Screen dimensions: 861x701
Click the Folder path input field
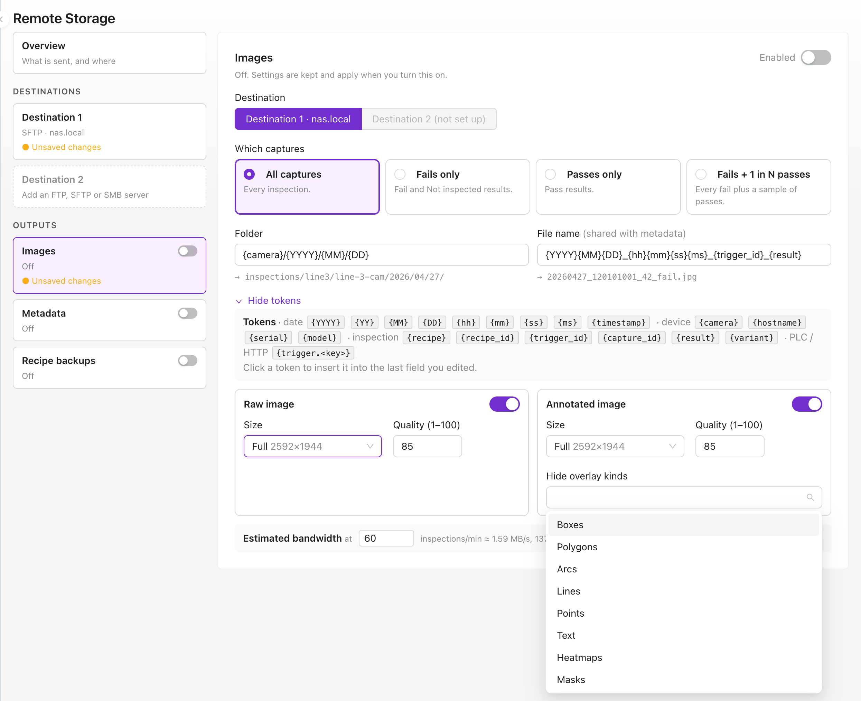pyautogui.click(x=381, y=255)
